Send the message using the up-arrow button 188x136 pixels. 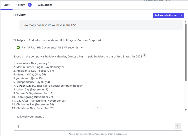[x=178, y=126]
